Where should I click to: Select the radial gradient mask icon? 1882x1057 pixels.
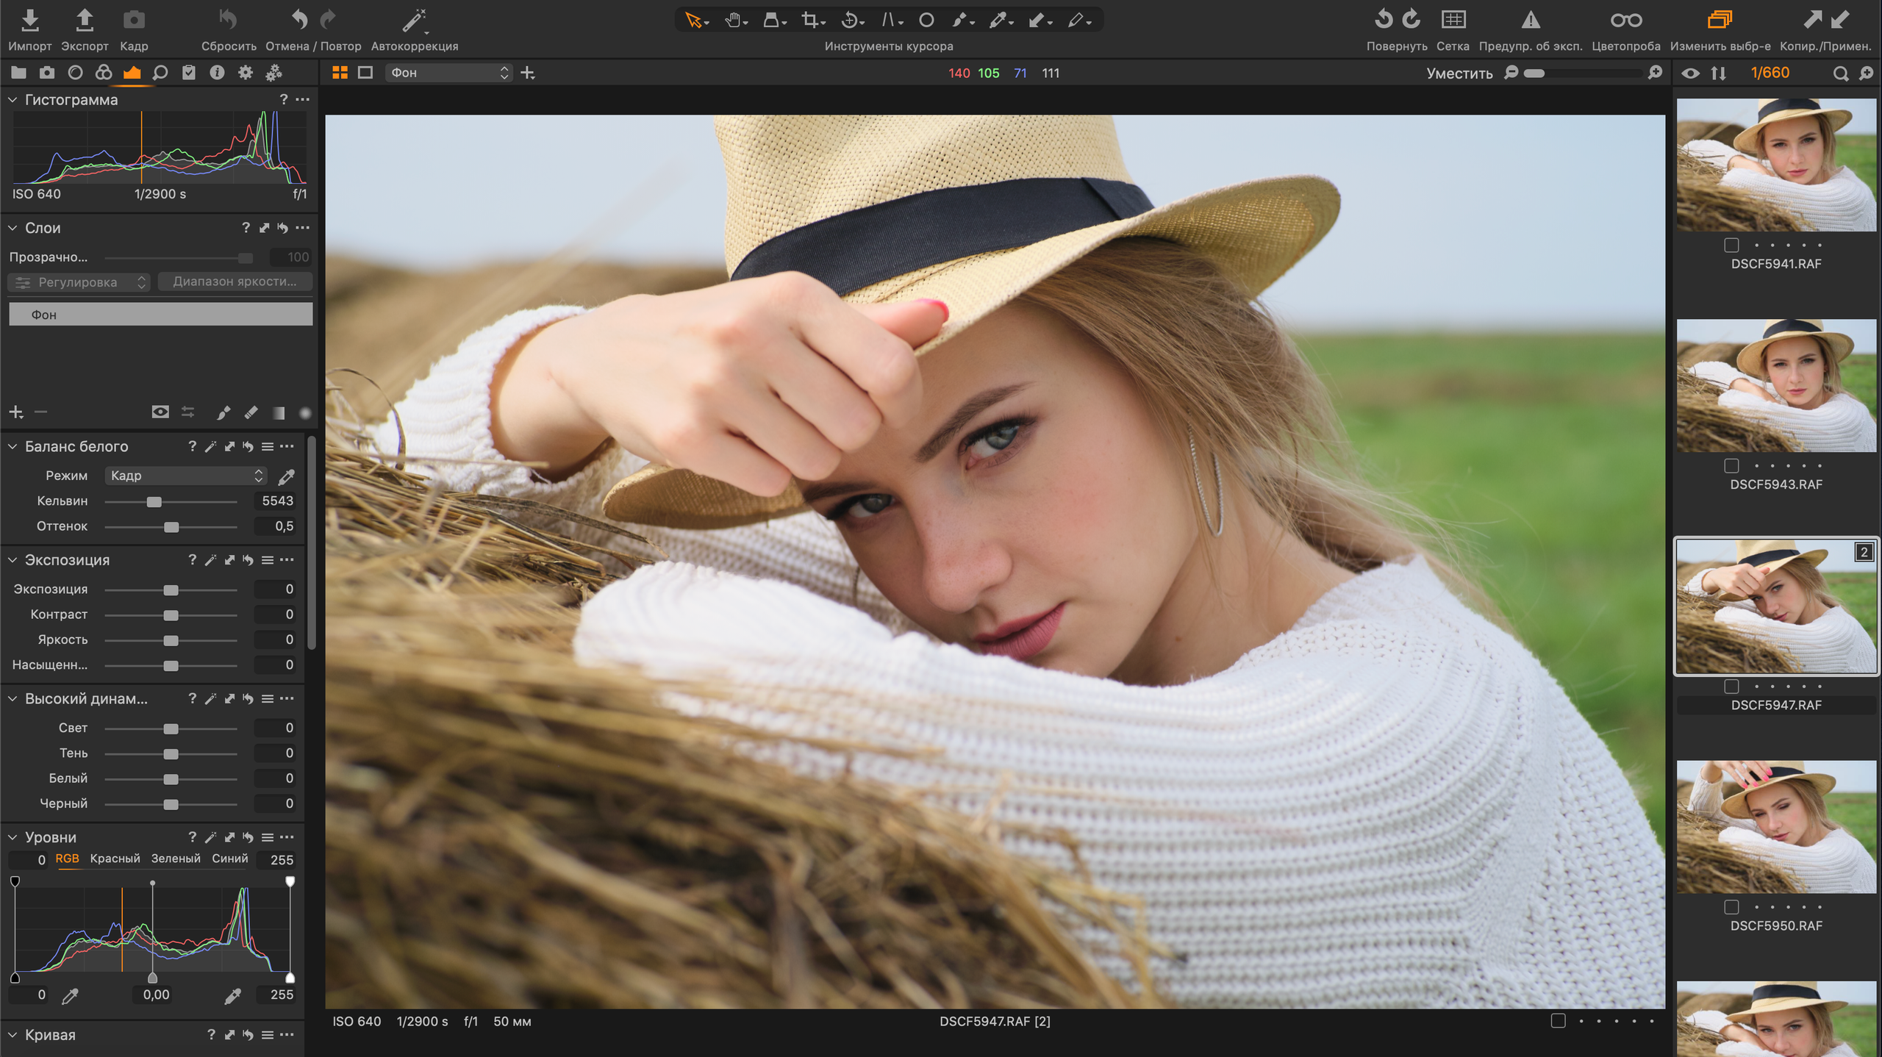click(305, 412)
